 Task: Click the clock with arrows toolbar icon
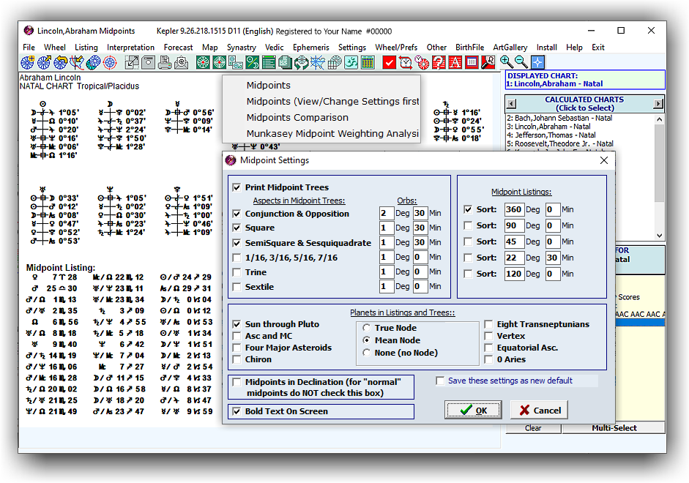pos(406,62)
